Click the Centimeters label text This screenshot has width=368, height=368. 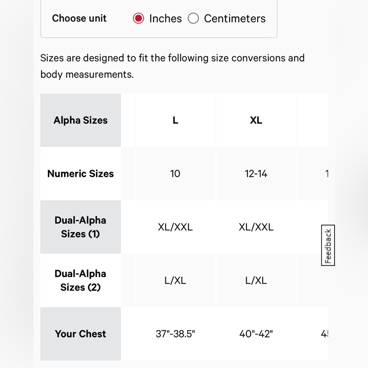coord(235,18)
